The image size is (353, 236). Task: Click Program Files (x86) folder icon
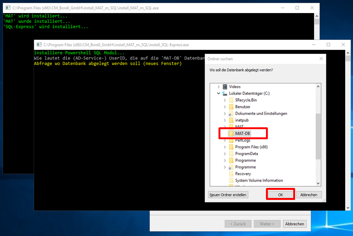(x=231, y=147)
